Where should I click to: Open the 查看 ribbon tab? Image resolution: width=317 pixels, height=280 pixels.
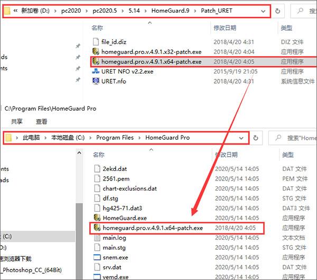(x=41, y=121)
